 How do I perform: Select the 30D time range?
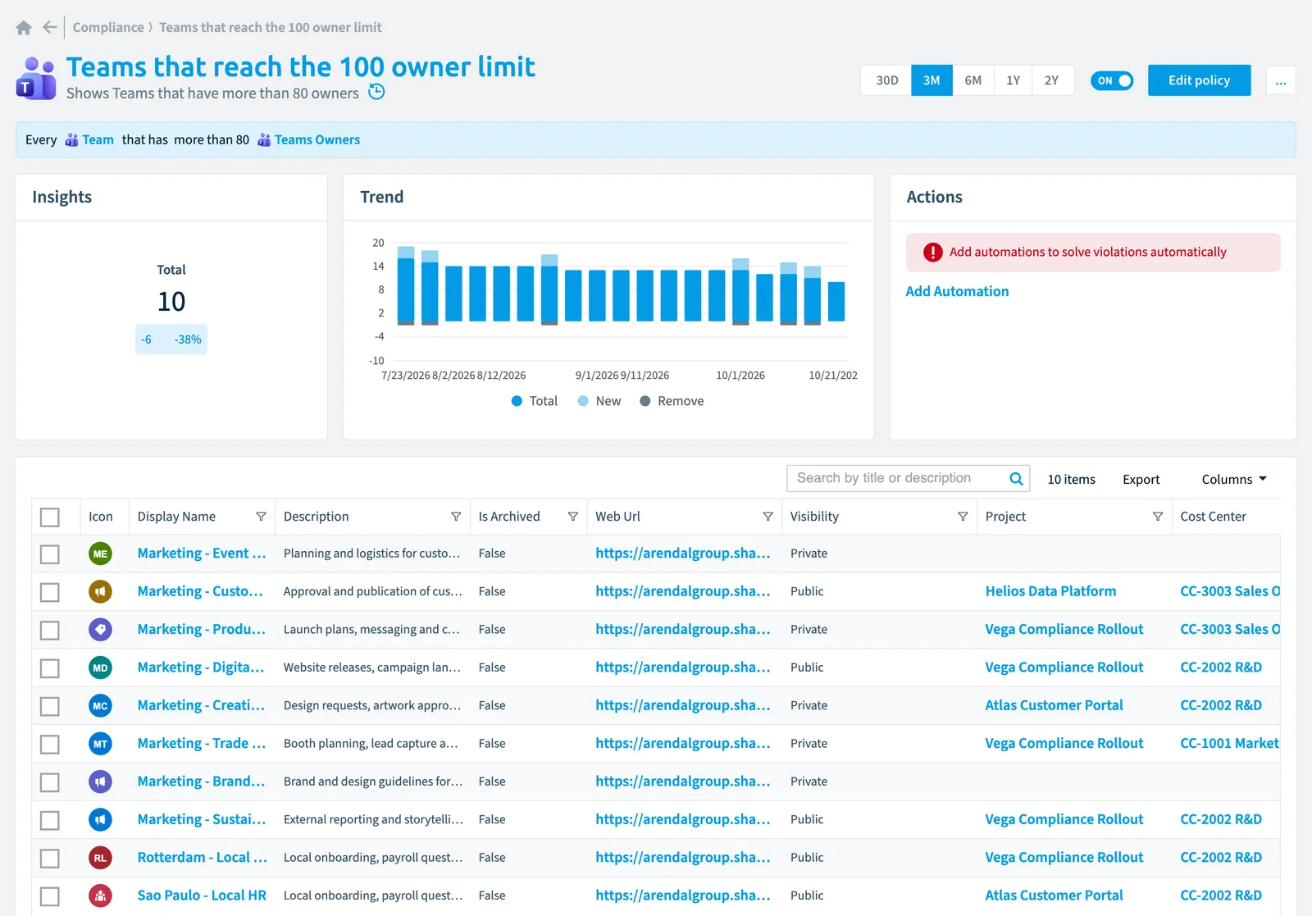click(886, 80)
